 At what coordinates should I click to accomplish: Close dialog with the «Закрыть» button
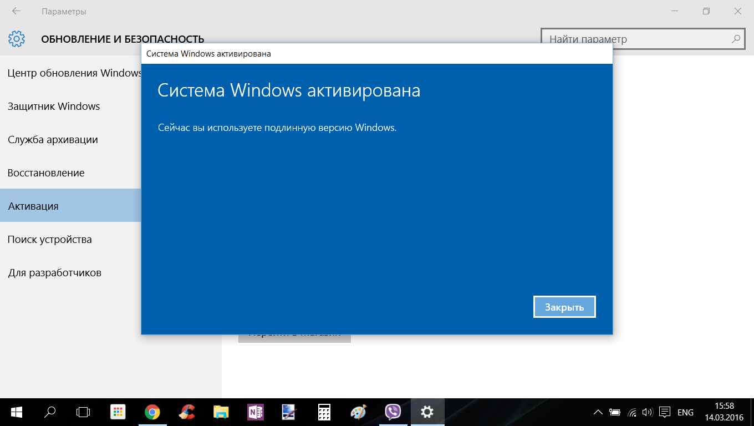(564, 306)
